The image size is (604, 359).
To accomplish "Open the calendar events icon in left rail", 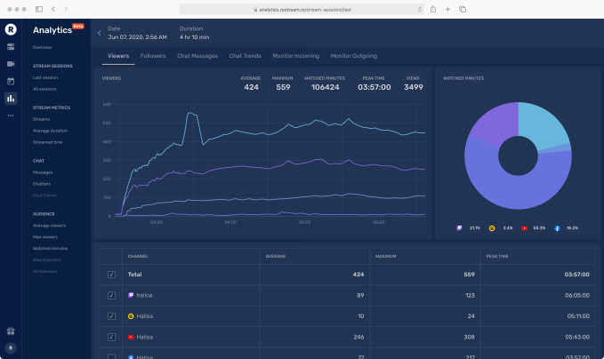I will click(11, 81).
